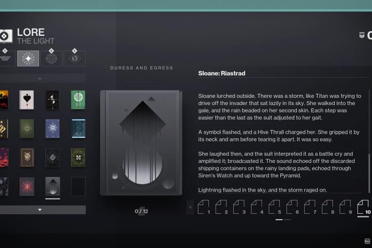This screenshot has height=248, width=372.
Task: Select the gray Duress and Egress book thumbnail
Action: (53, 186)
